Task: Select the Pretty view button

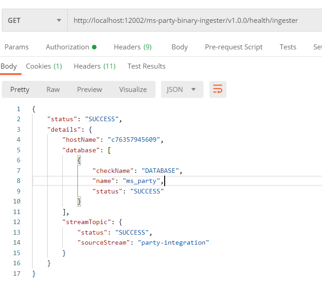Action: point(20,90)
